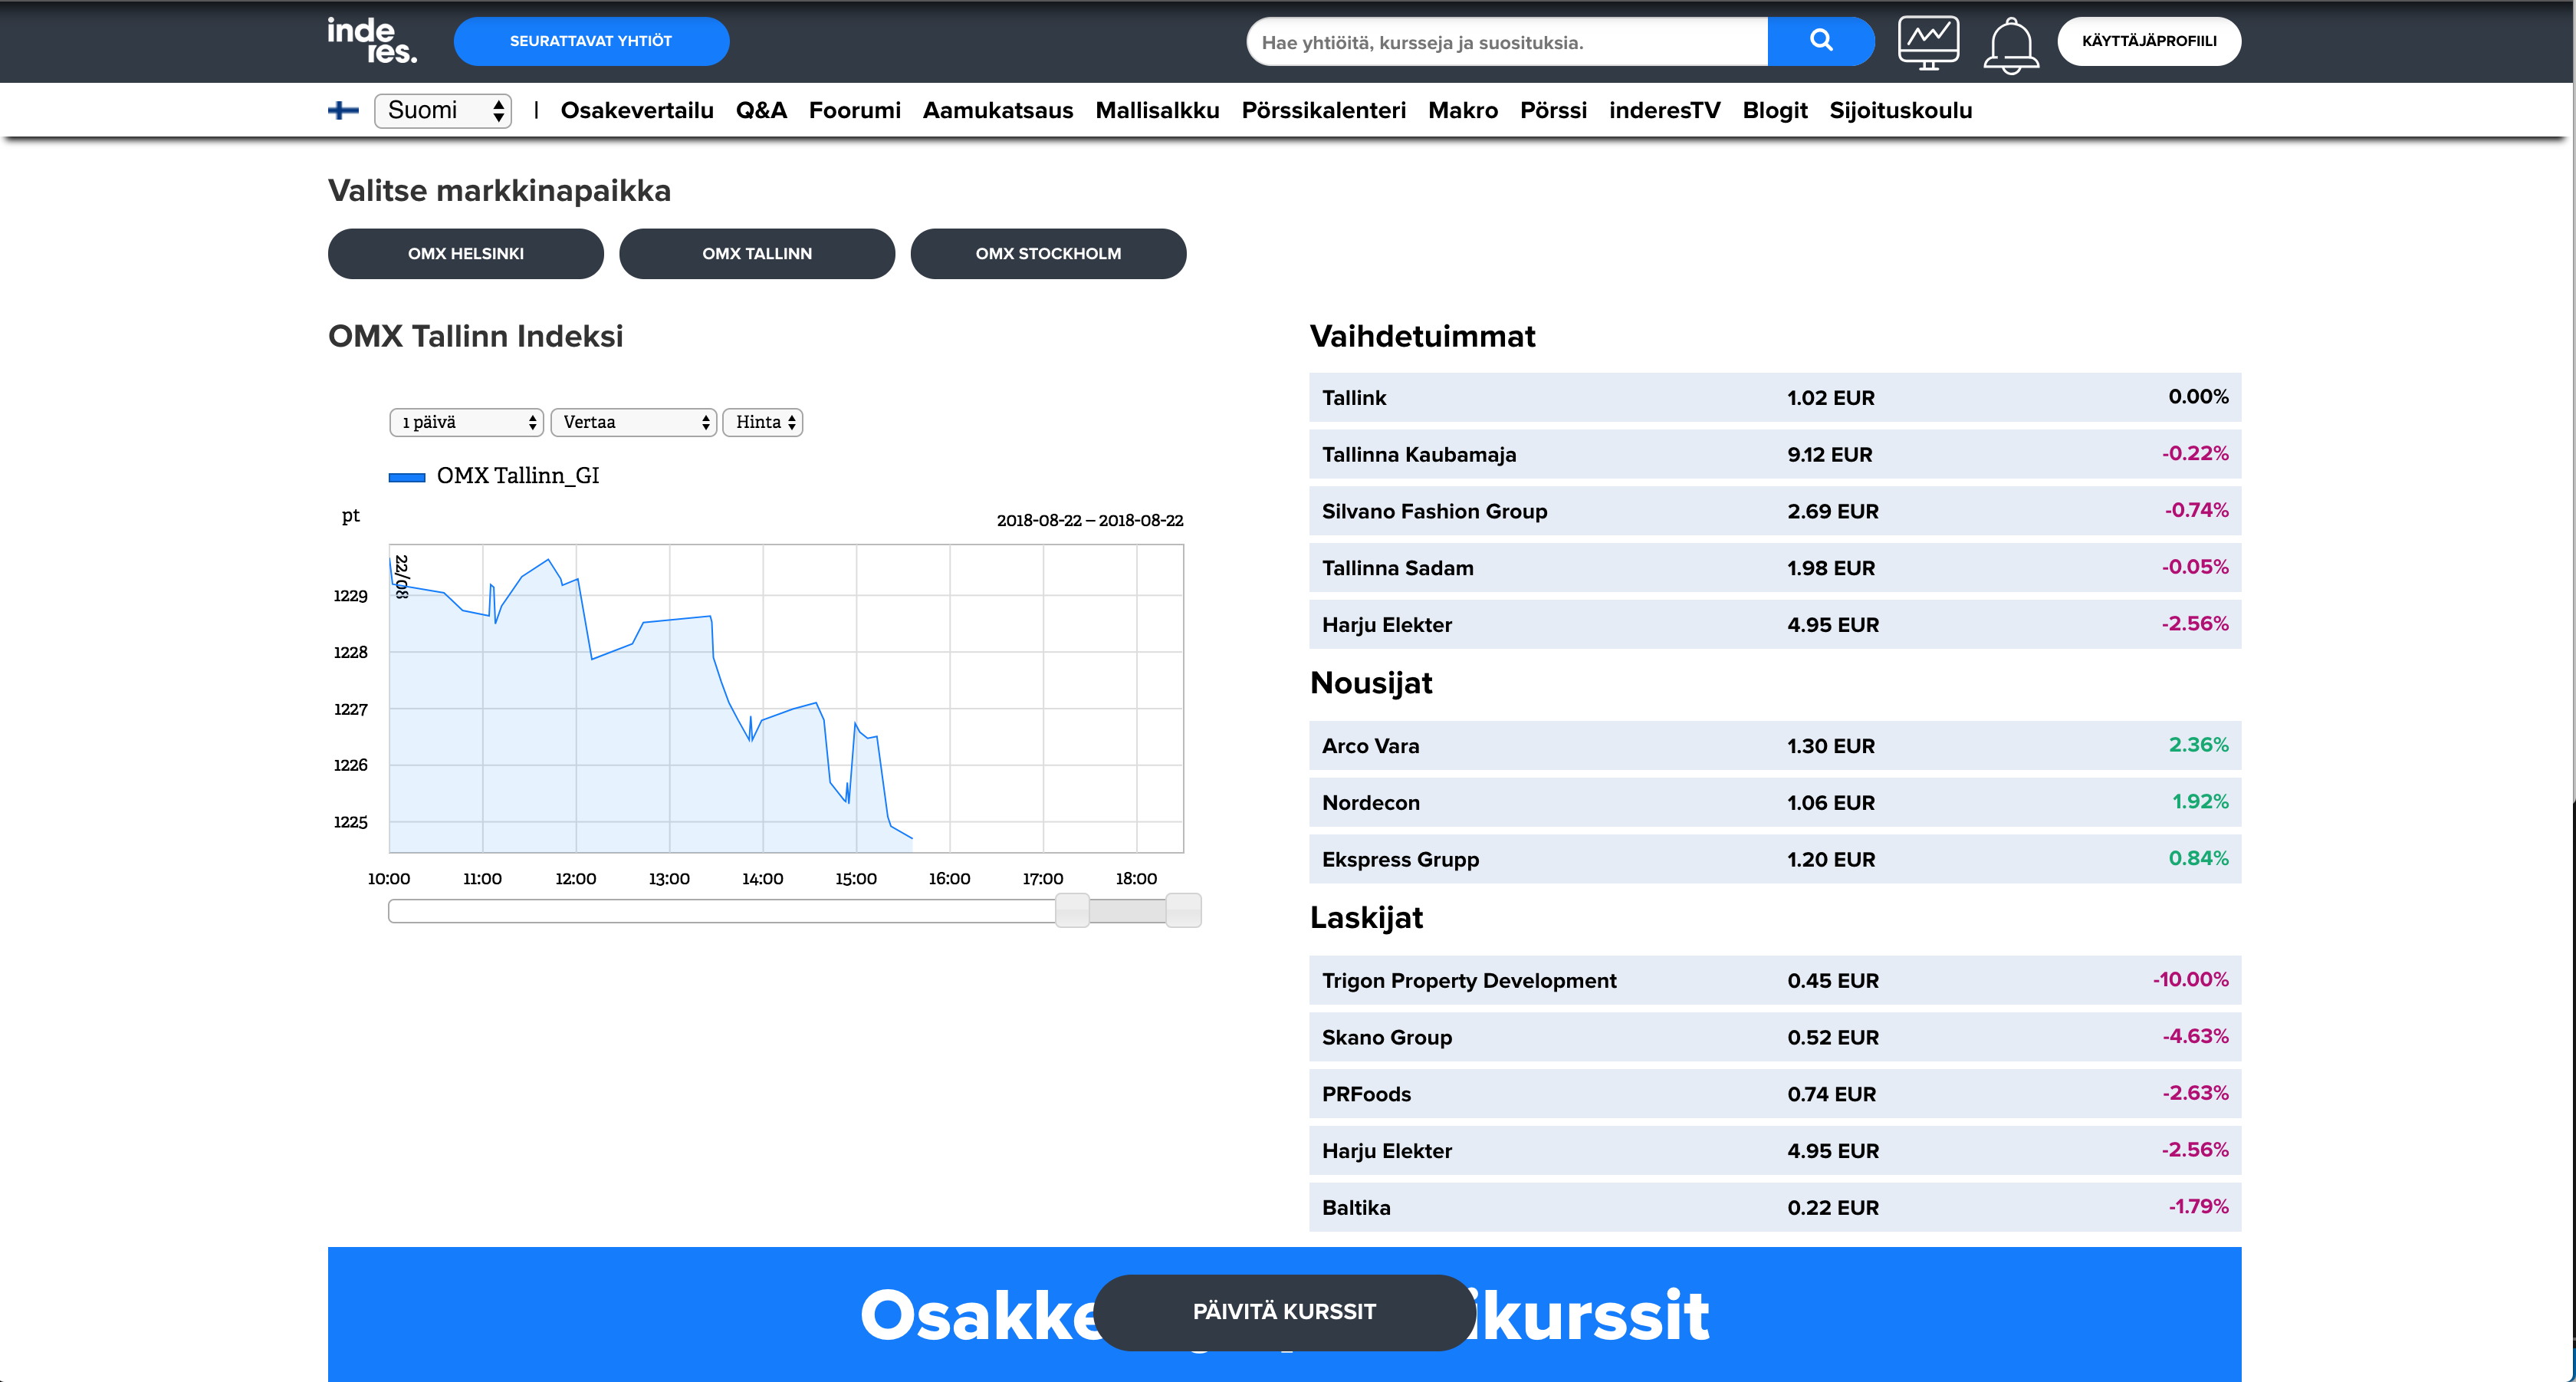Click the Inderes logo
The width and height of the screenshot is (2576, 1382).
tap(371, 41)
